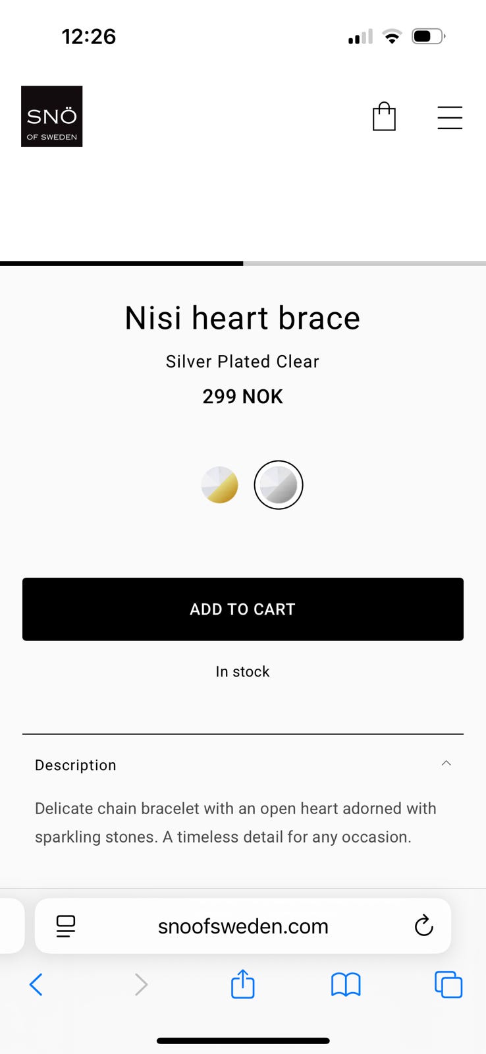Reload the page with refresh icon
486x1054 pixels.
(423, 926)
